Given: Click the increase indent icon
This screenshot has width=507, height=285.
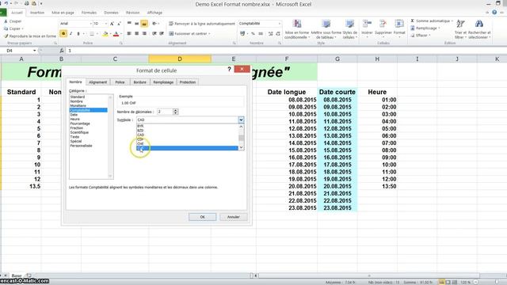Looking at the screenshot, I should tap(162, 33).
